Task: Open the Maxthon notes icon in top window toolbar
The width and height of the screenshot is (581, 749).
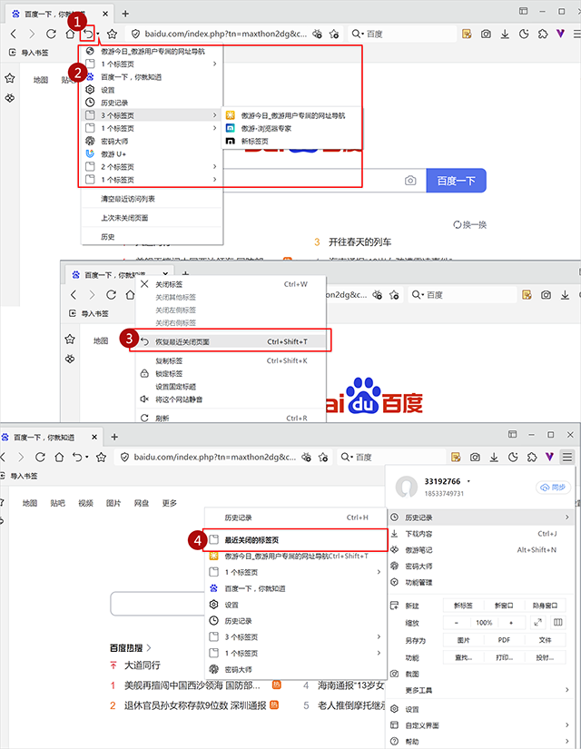Action: [467, 34]
